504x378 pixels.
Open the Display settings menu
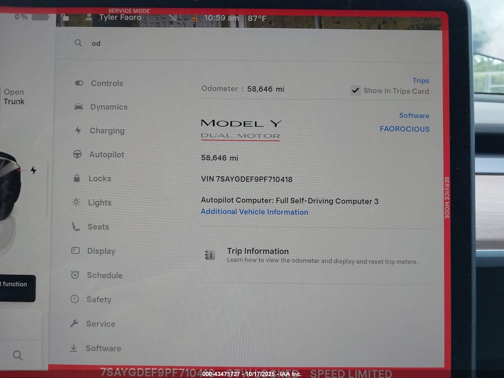tap(101, 251)
